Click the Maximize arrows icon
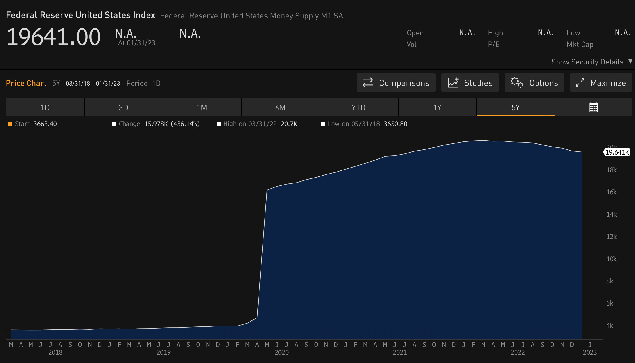Viewport: 635px width, 363px height. tap(580, 83)
